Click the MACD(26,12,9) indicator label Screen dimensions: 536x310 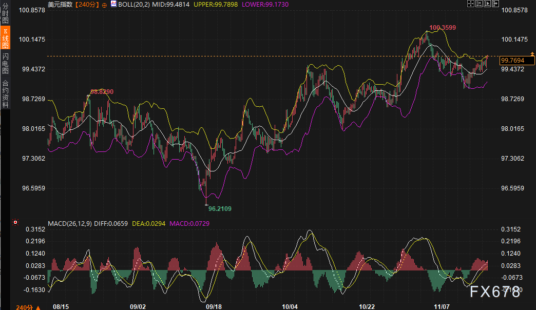pyautogui.click(x=70, y=224)
